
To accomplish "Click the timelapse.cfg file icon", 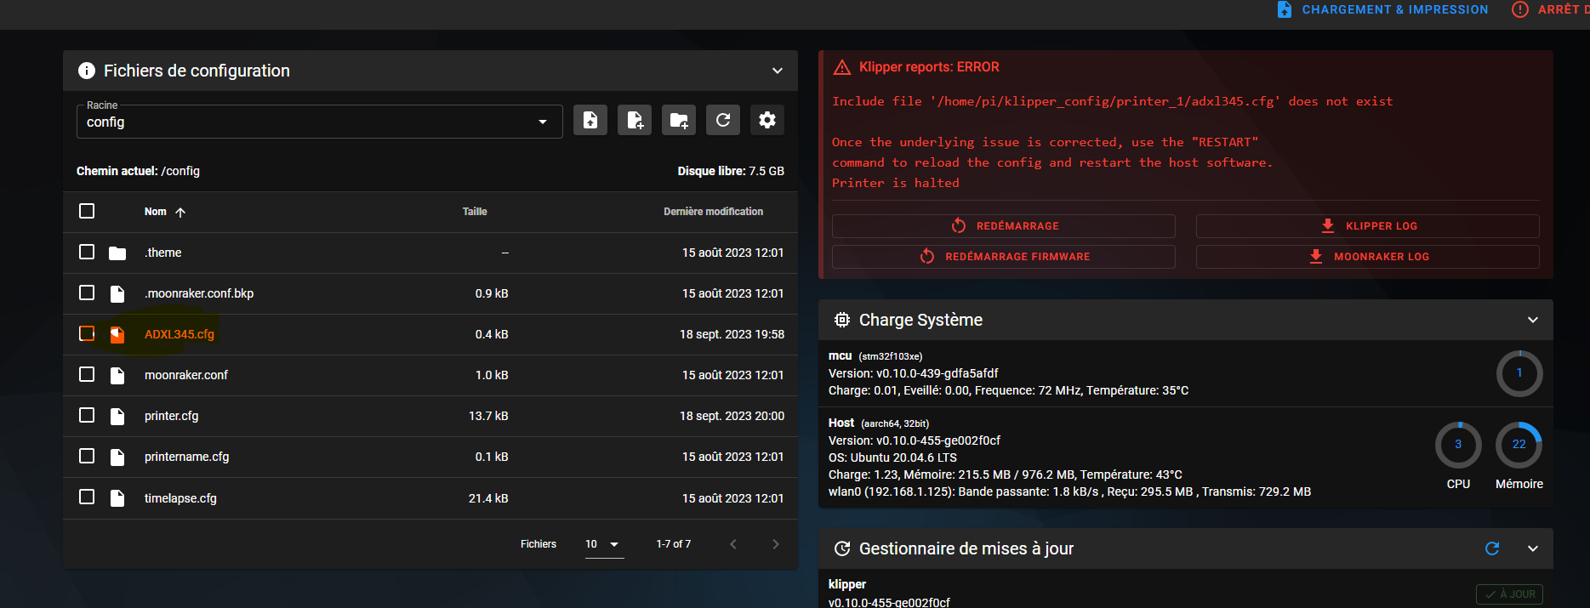I will (x=117, y=498).
